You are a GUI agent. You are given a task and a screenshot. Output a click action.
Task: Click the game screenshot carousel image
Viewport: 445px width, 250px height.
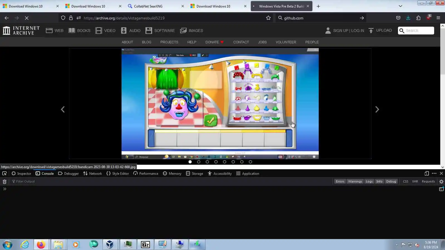click(x=220, y=104)
